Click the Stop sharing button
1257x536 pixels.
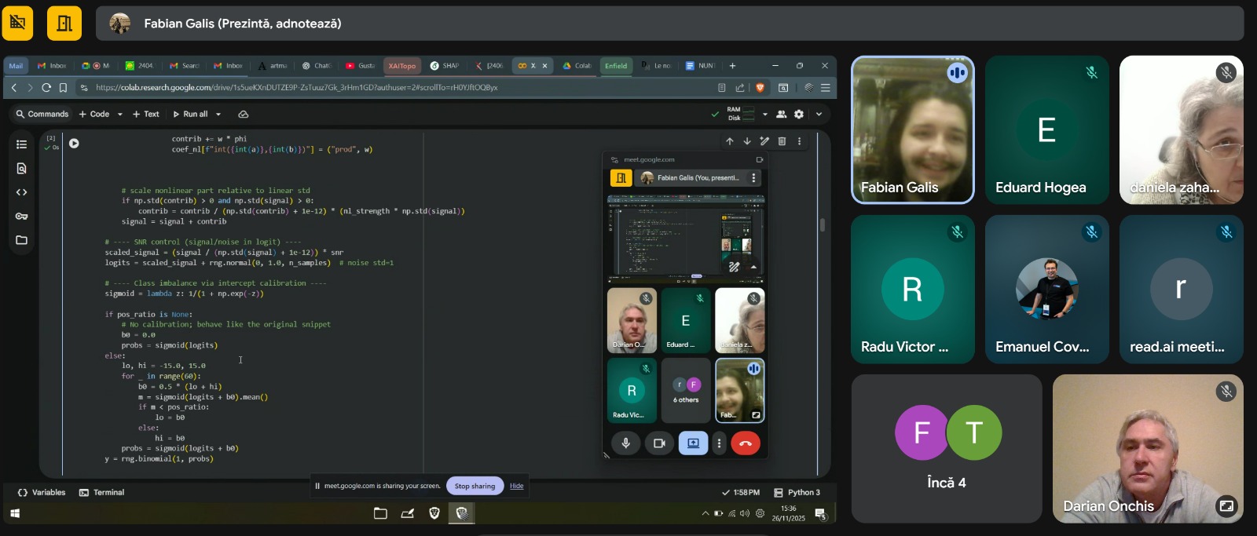point(475,486)
